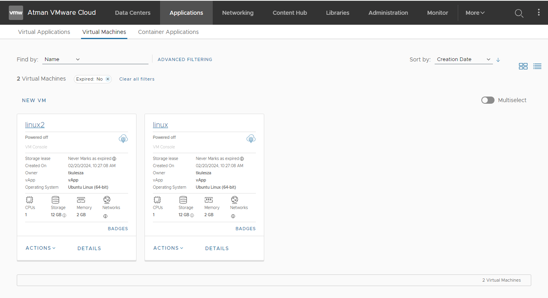
Task: Remove the 'Expired: No' filter chip
Action: [x=108, y=79]
